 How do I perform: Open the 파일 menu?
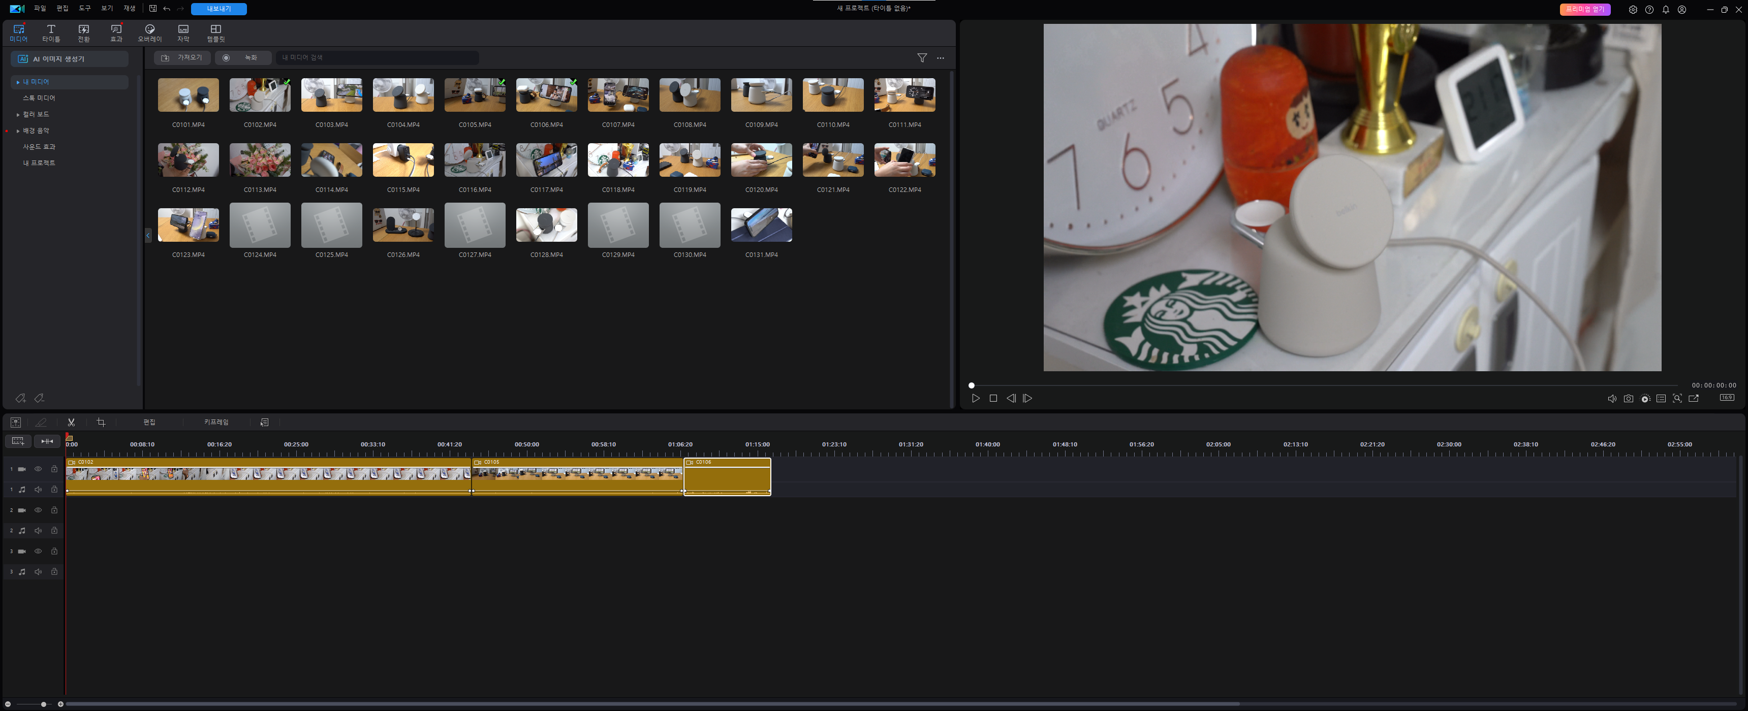40,9
